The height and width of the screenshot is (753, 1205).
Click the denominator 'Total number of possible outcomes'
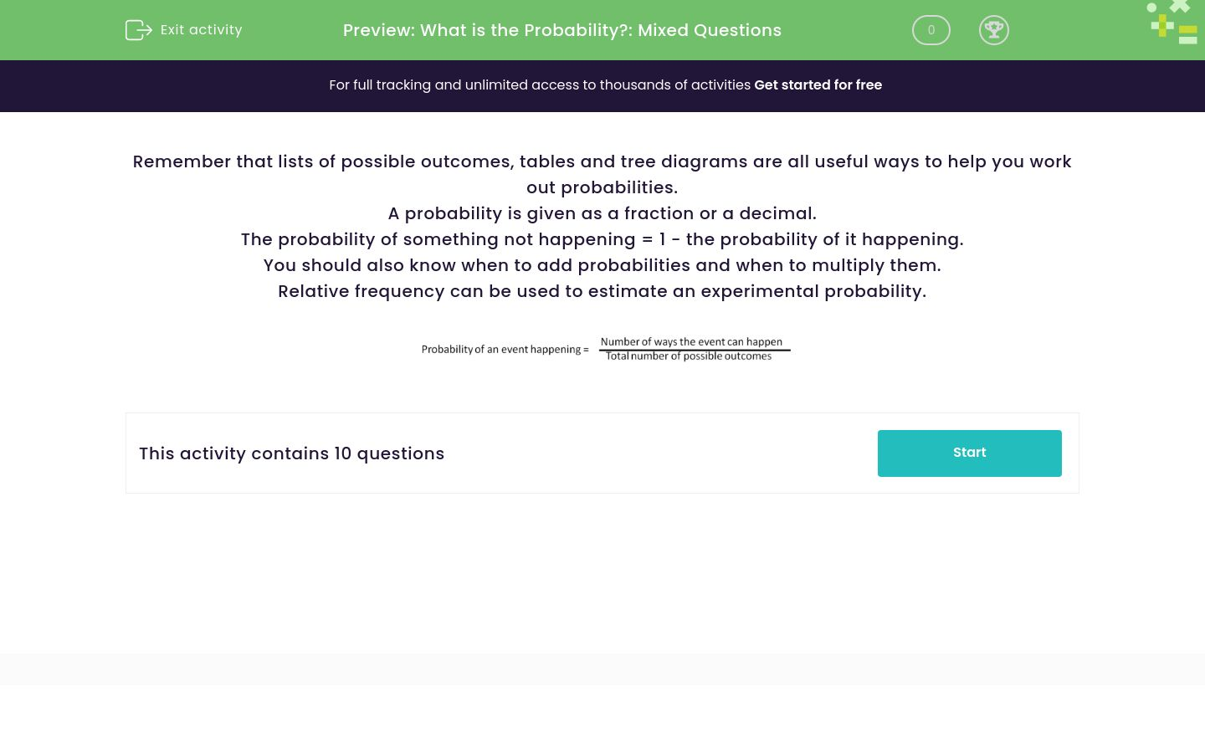689,356
